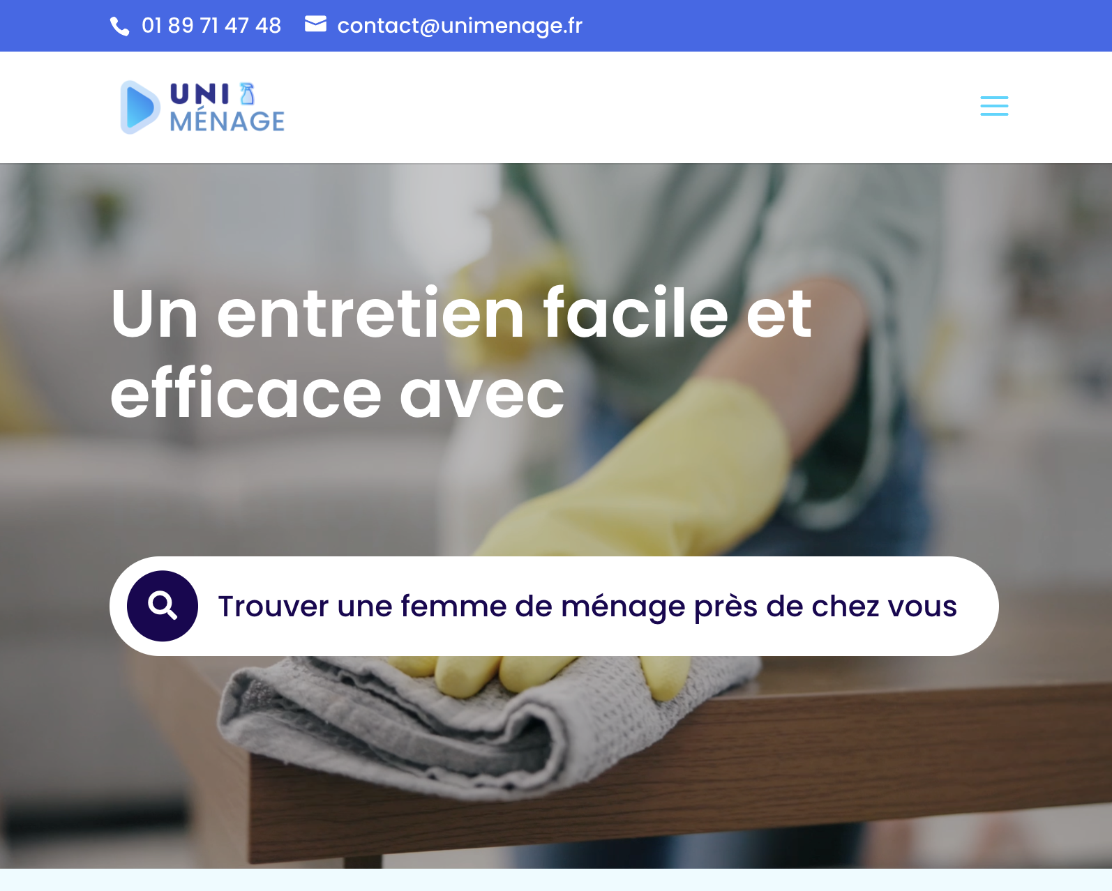Open the contact@unimenage.fr email link
Image resolution: width=1112 pixels, height=891 pixels.
click(x=460, y=26)
